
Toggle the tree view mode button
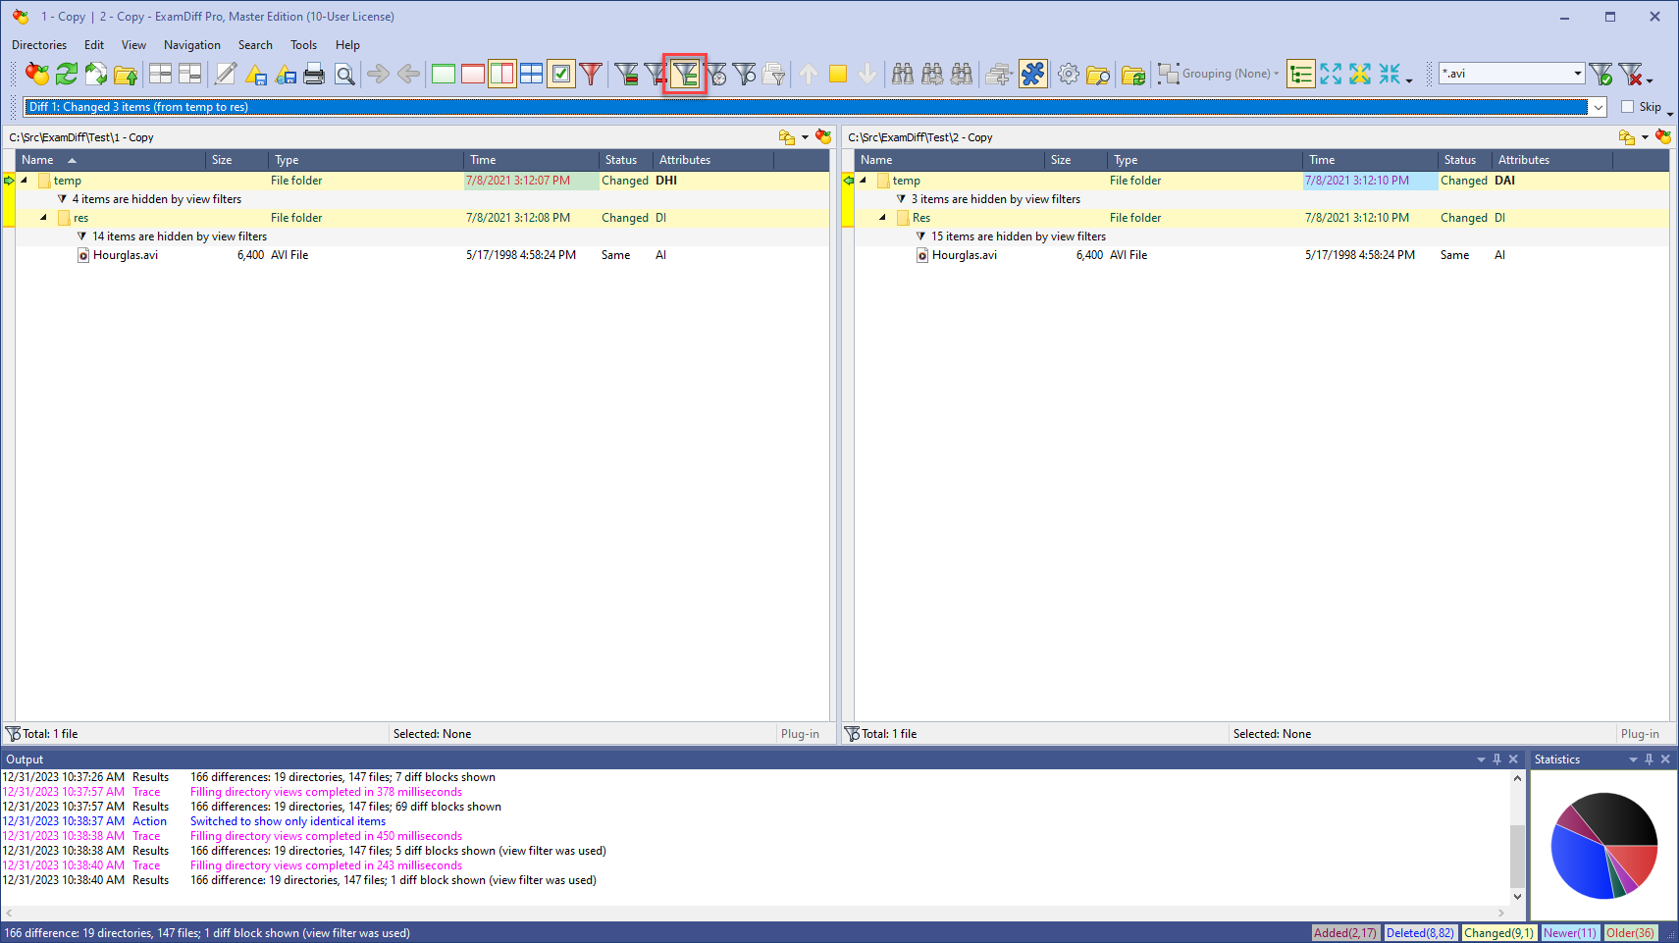click(1301, 74)
